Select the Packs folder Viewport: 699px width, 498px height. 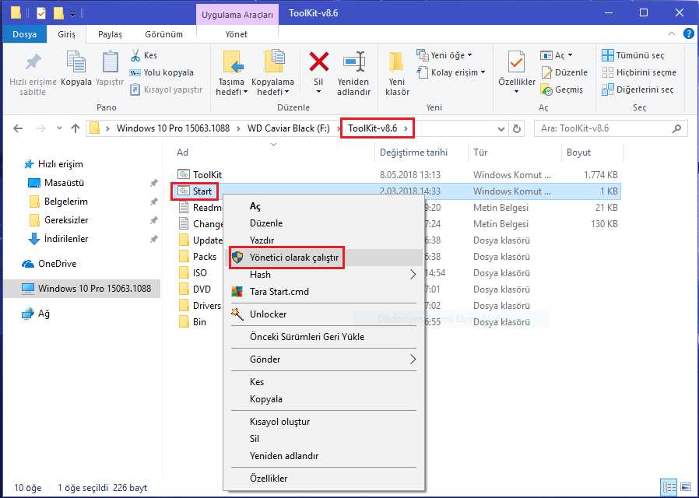[x=204, y=257]
